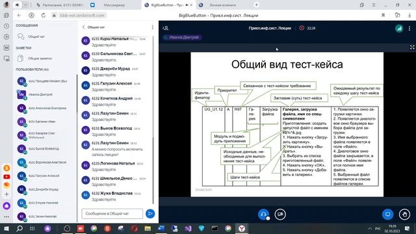Click the address bar bbb-ext.simbirsoft.com
Image resolution: width=416 pixels, height=234 pixels.
pyautogui.click(x=82, y=16)
